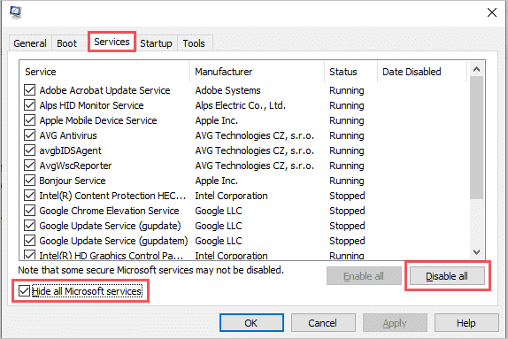Viewport: 508px width, 339px height.
Task: Switch to the General tab
Action: 30,43
